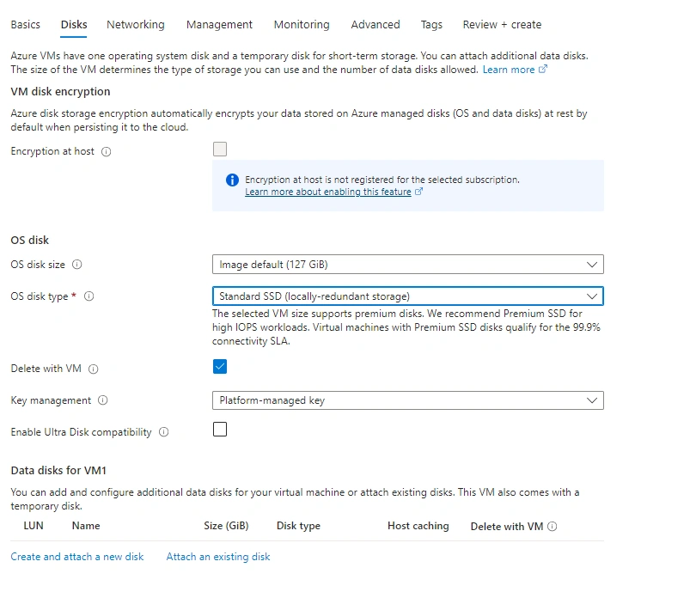
Task: Enable Ultra Disk compatibility checkbox
Action: [x=220, y=430]
